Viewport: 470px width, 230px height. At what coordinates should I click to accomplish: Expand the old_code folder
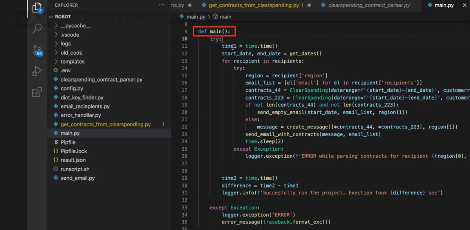coord(71,53)
